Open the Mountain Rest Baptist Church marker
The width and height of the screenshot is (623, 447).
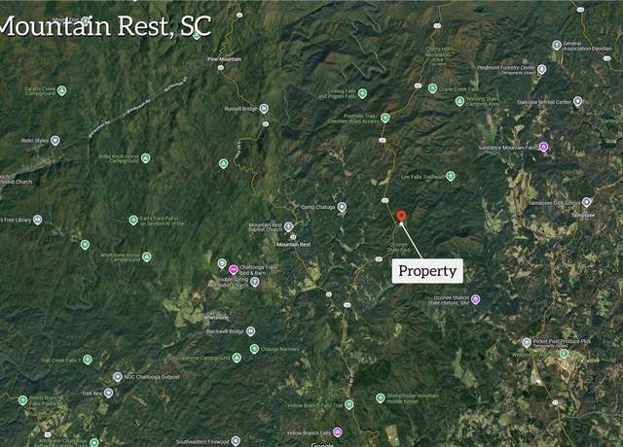[x=289, y=226]
